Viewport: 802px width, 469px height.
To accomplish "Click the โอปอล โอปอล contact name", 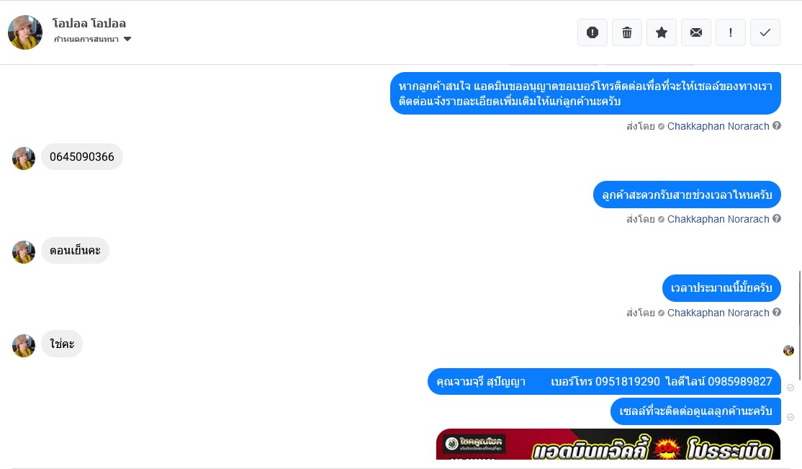I will click(x=89, y=24).
